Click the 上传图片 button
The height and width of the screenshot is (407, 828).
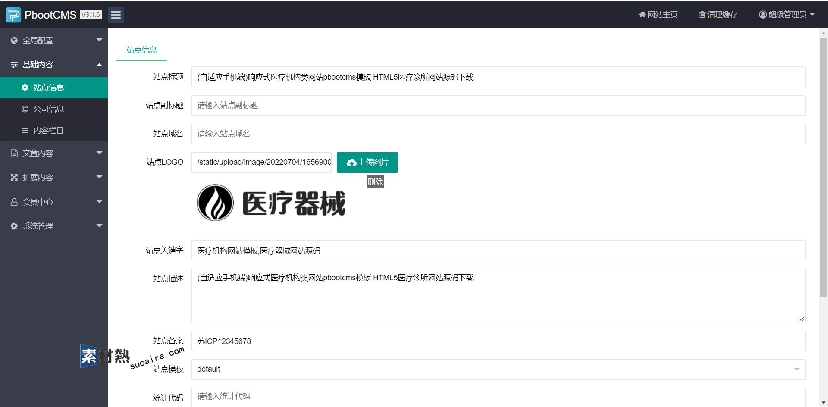click(x=367, y=163)
